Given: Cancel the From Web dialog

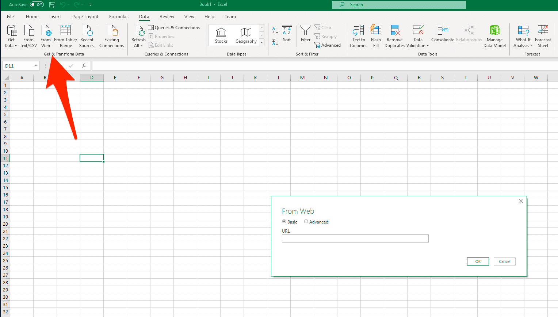Looking at the screenshot, I should click(x=505, y=261).
